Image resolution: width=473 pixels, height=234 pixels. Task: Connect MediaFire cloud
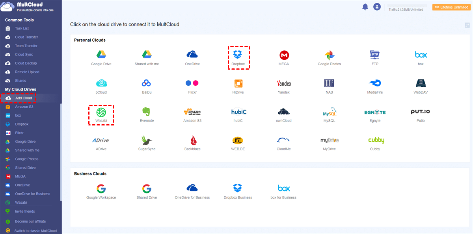point(375,86)
